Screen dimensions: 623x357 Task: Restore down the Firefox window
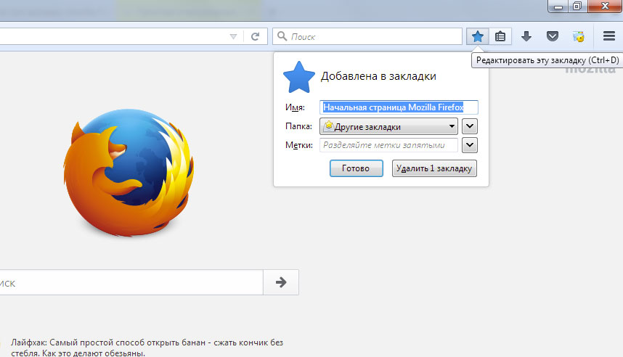(577, 6)
